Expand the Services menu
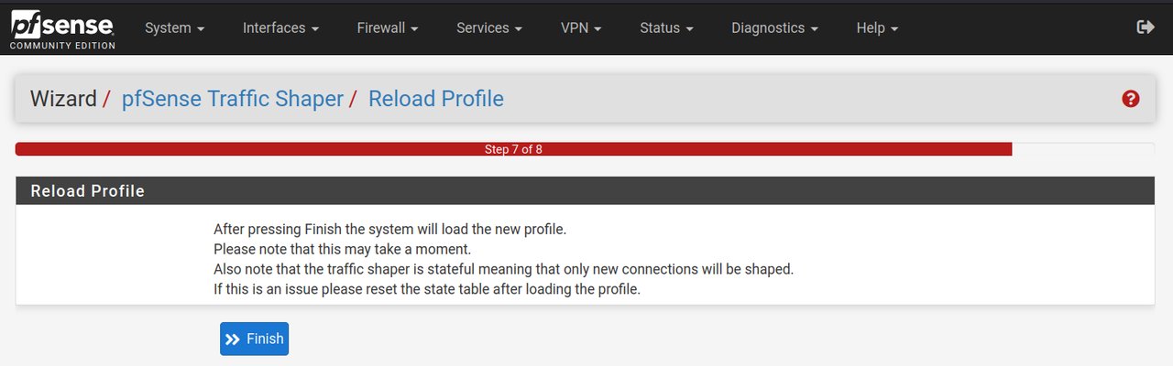1173x366 pixels. (489, 27)
